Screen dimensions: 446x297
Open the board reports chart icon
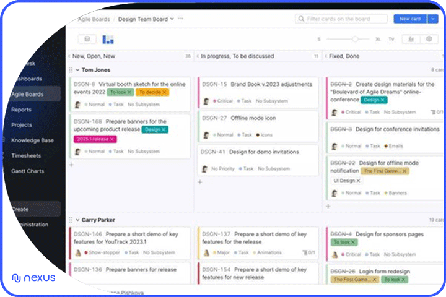(x=411, y=39)
